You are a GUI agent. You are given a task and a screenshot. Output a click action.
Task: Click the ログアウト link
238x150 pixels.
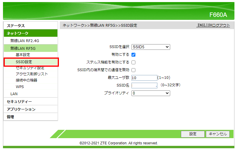click(x=221, y=25)
